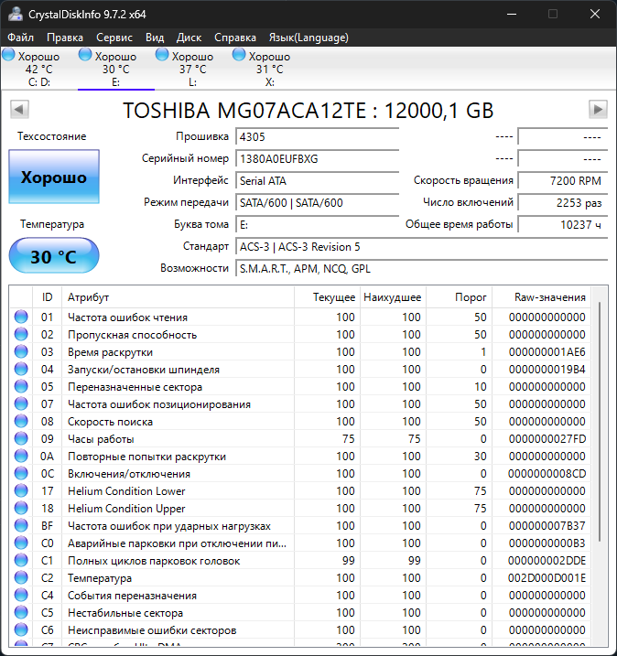Click health orb of the C: D: disk

pos(8,54)
